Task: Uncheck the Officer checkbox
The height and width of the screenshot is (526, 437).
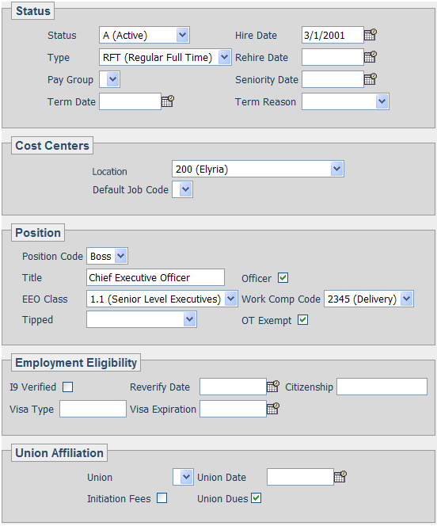Action: click(283, 278)
